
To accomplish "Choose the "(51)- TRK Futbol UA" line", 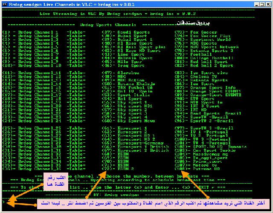I will (127, 88).
